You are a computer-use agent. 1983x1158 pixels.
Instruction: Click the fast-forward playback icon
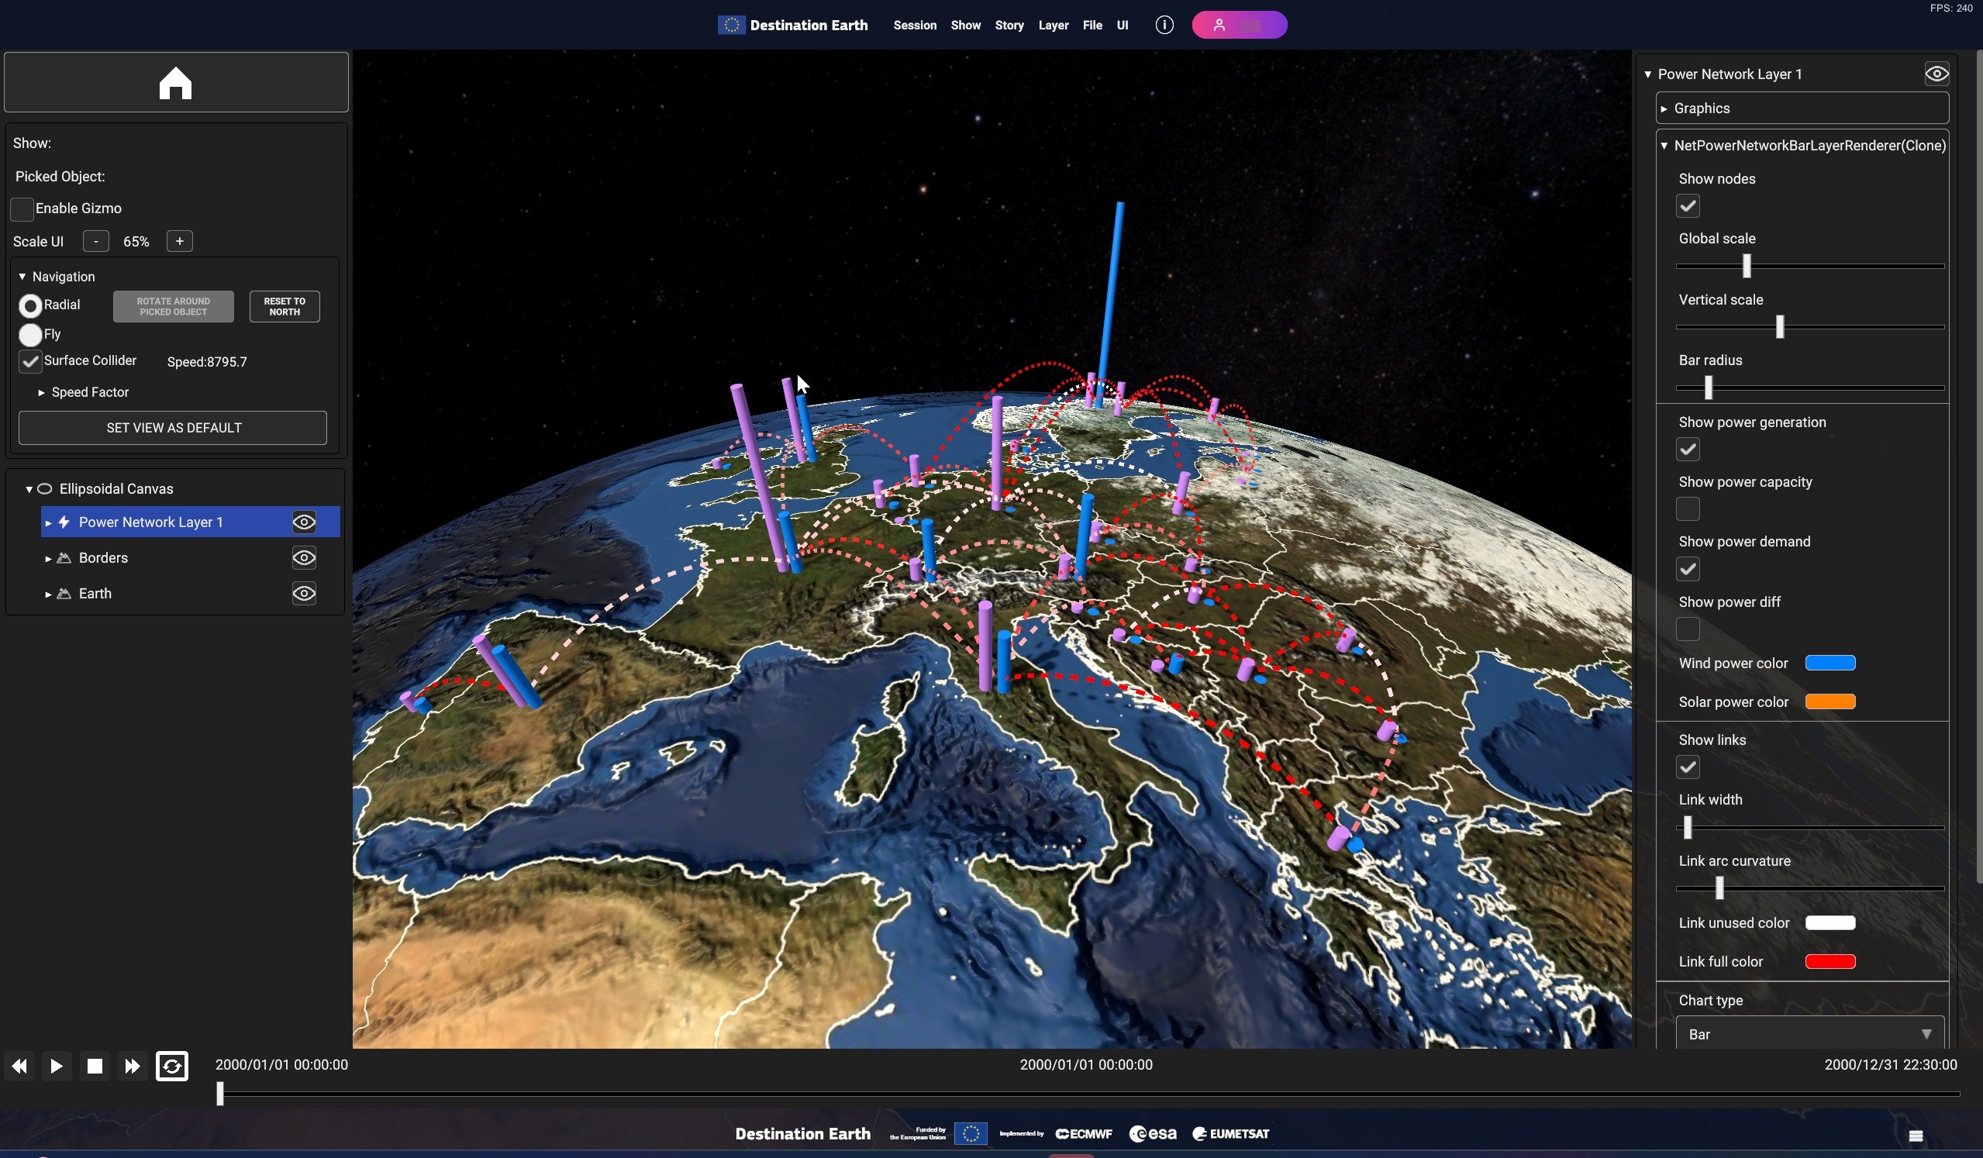coord(133,1066)
